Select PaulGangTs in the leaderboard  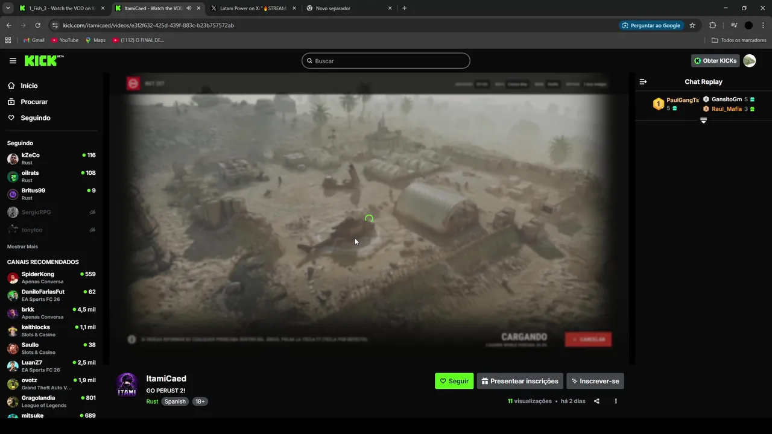click(x=682, y=100)
